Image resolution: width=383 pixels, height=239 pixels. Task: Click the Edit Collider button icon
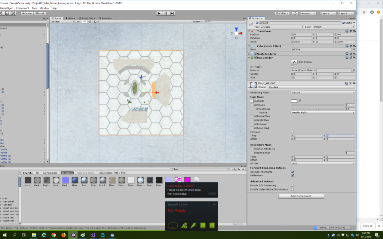[294, 62]
